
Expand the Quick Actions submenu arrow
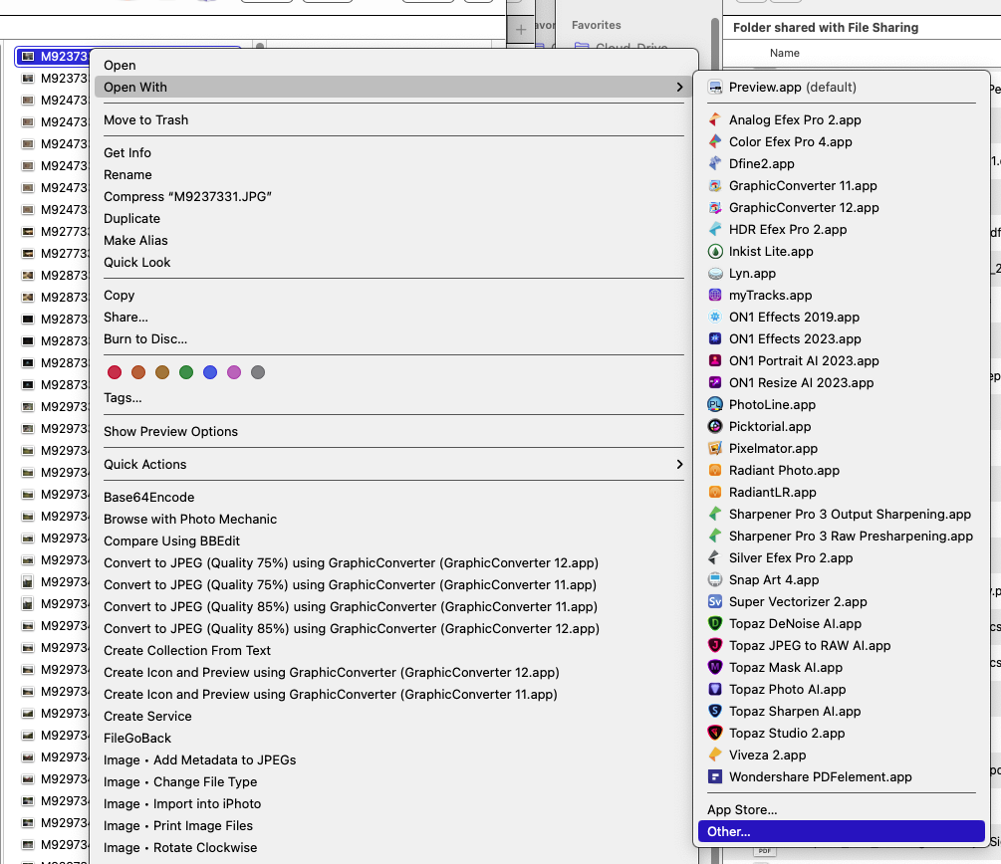point(679,465)
